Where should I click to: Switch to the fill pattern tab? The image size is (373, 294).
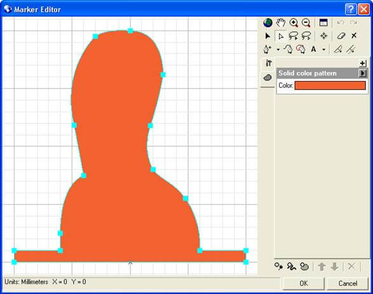pyautogui.click(x=268, y=77)
